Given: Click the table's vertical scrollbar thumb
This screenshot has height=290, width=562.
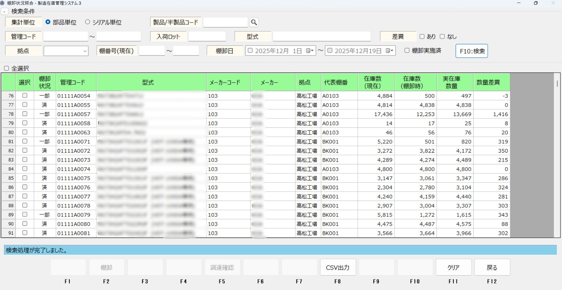Looking at the screenshot, I should coord(557,83).
